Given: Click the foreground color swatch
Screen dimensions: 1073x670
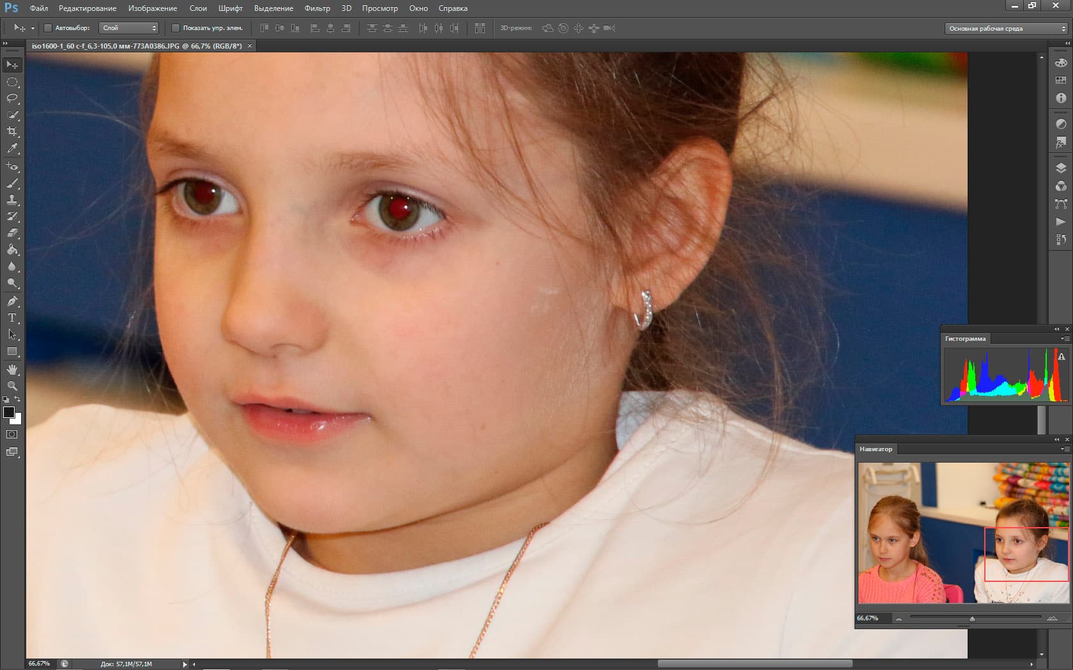Looking at the screenshot, I should 9,412.
